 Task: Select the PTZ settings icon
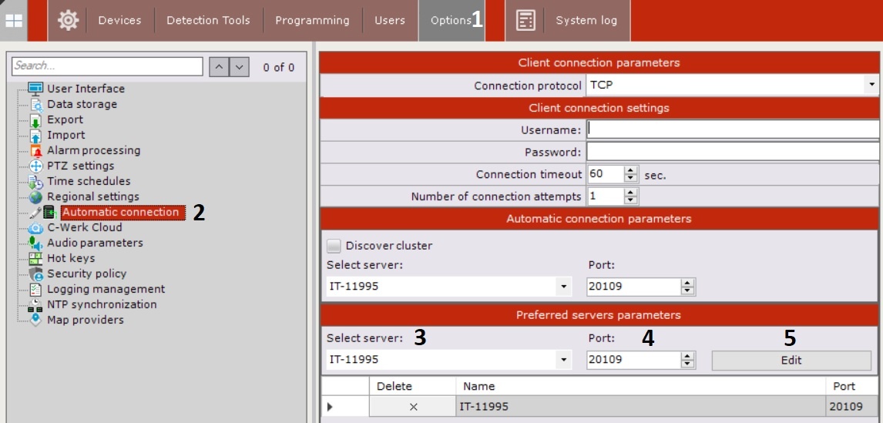(x=35, y=166)
